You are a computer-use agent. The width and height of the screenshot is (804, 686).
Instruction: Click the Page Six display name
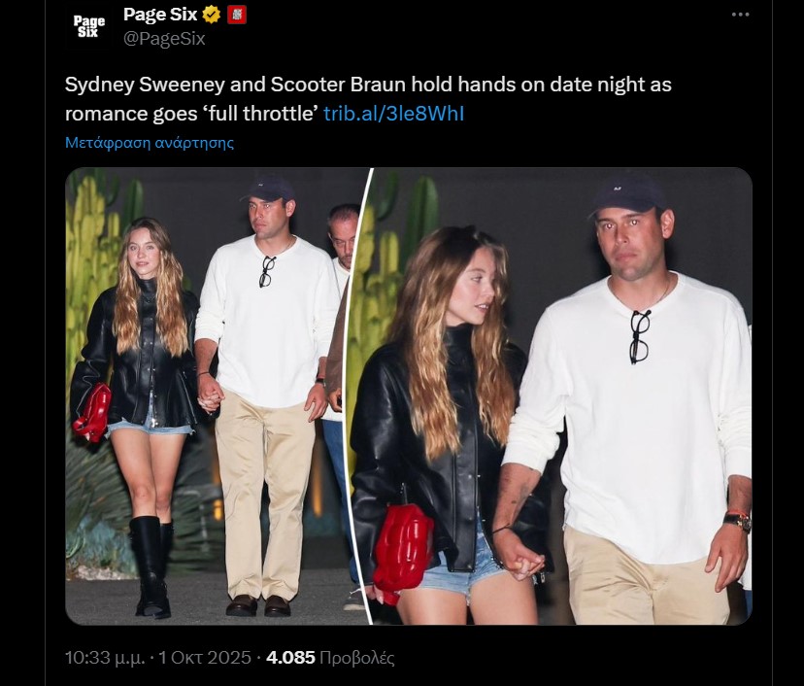(x=160, y=15)
